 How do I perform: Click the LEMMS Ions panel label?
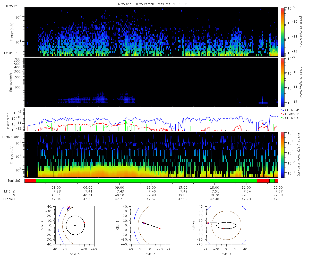[x=11, y=136]
